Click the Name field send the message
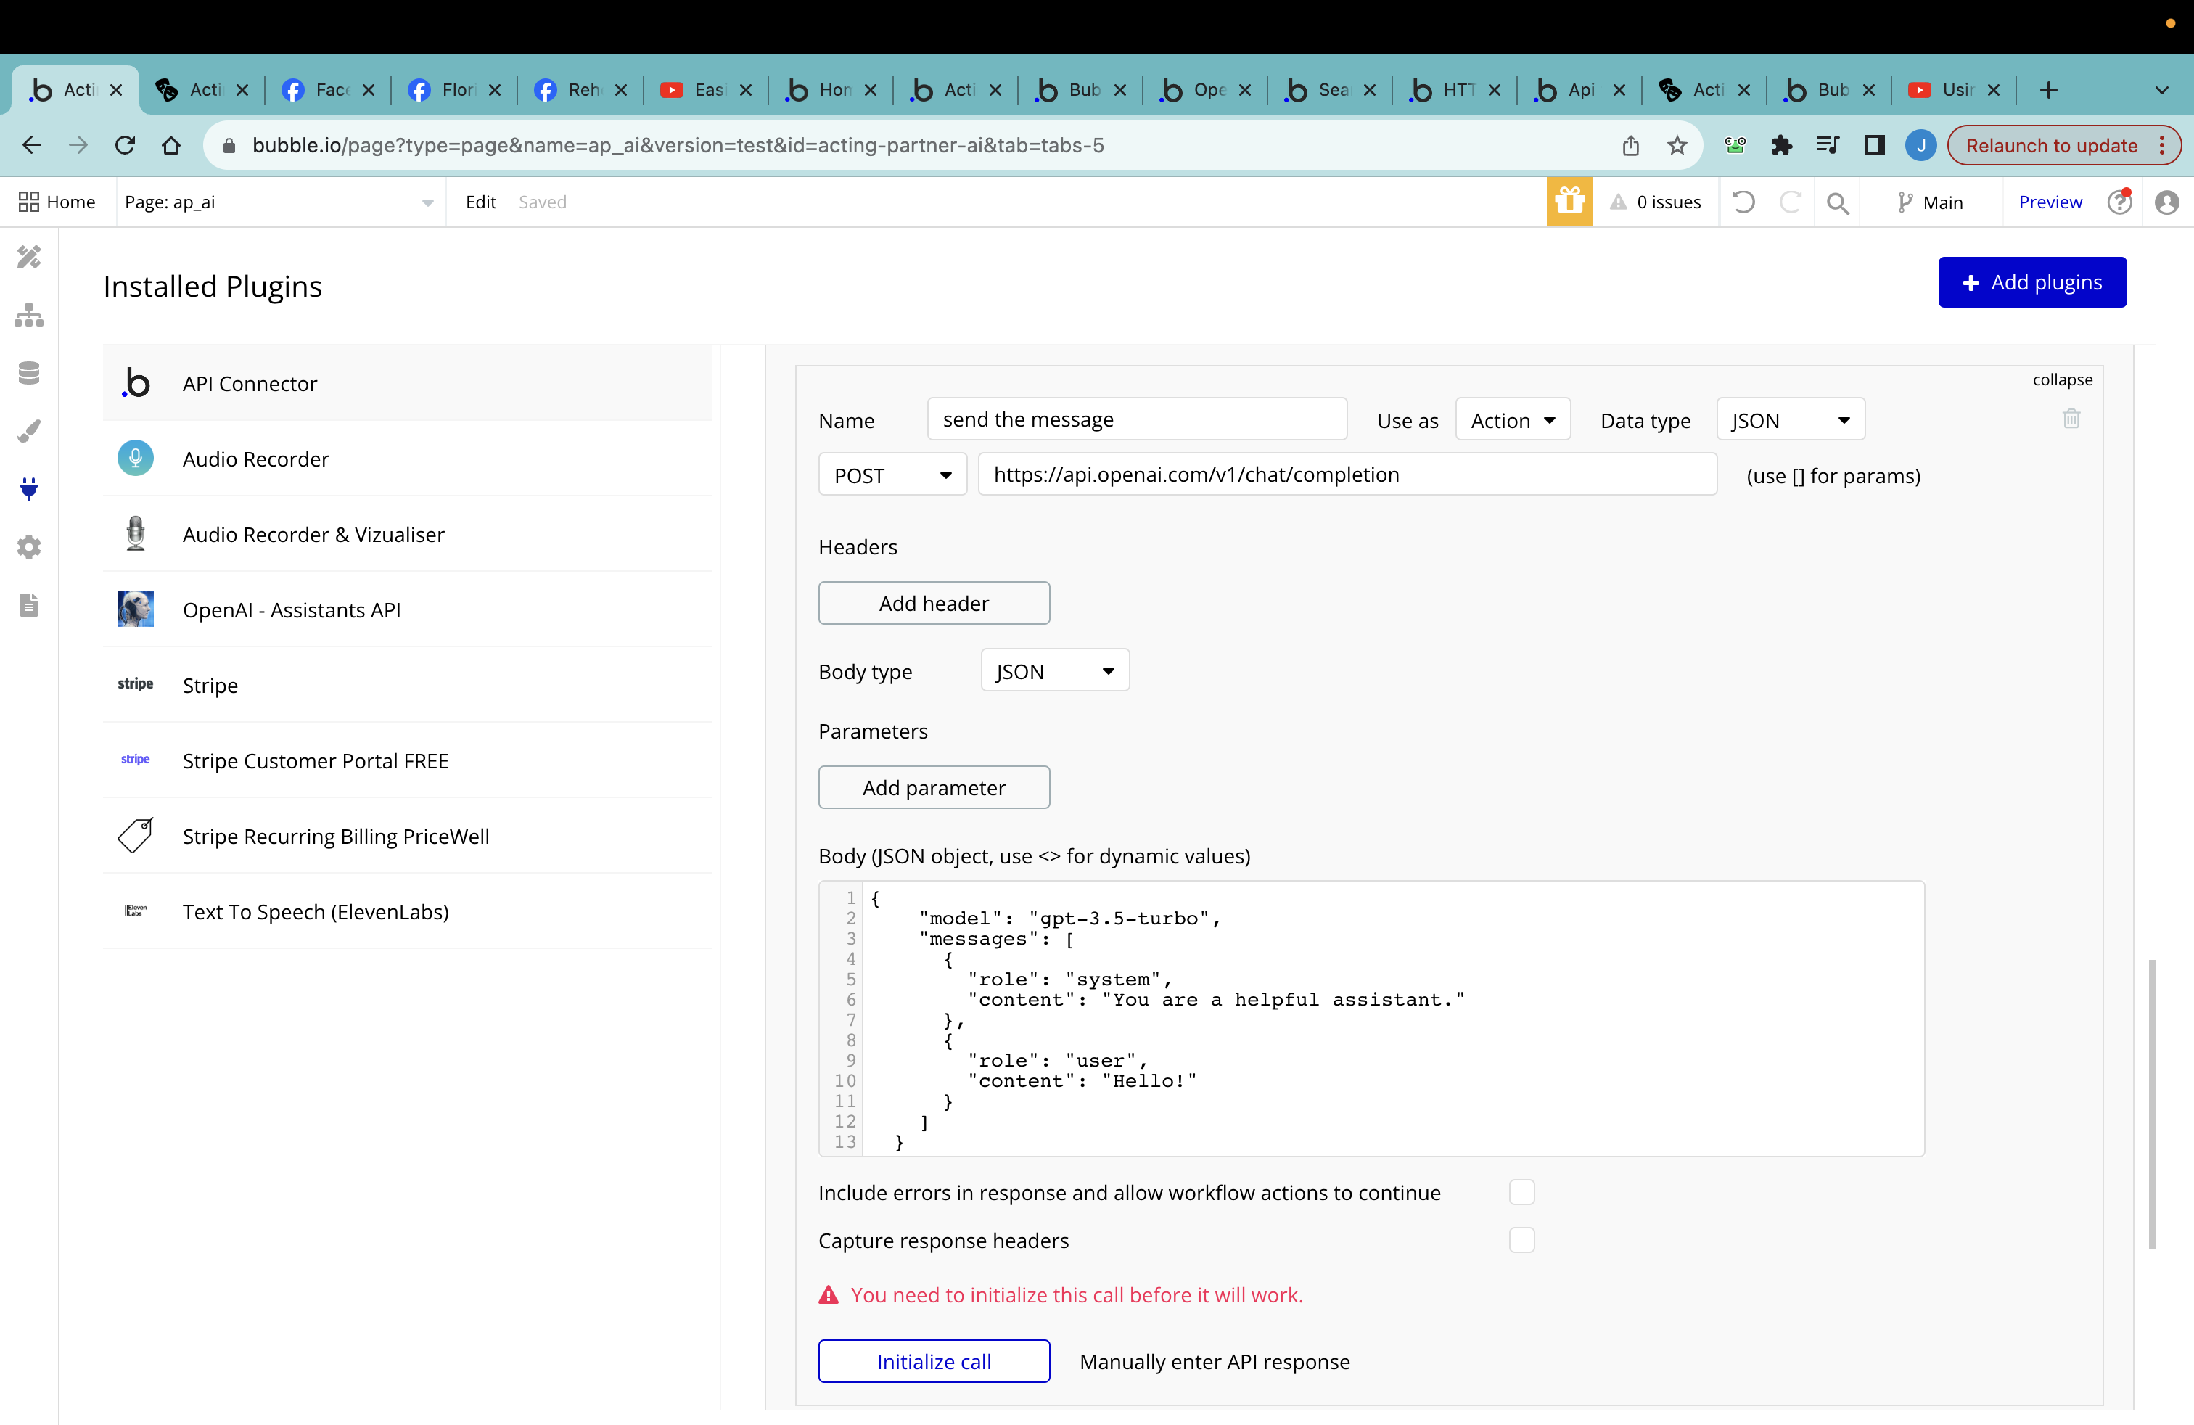The height and width of the screenshot is (1425, 2194). tap(1137, 419)
